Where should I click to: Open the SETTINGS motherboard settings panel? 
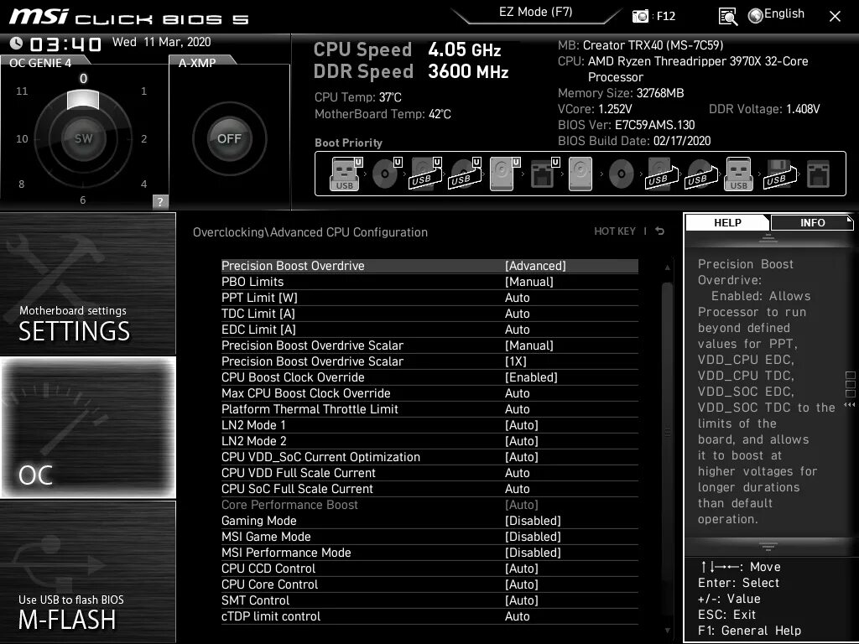87,283
